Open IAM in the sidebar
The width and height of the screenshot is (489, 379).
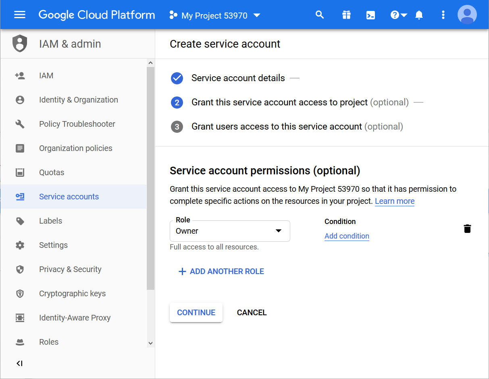point(73,75)
